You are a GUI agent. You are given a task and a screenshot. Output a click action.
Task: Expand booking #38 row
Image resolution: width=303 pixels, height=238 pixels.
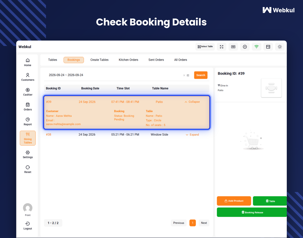192,135
